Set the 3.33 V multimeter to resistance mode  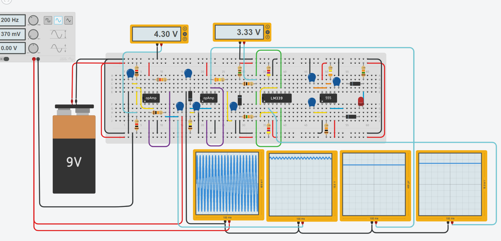267,37
